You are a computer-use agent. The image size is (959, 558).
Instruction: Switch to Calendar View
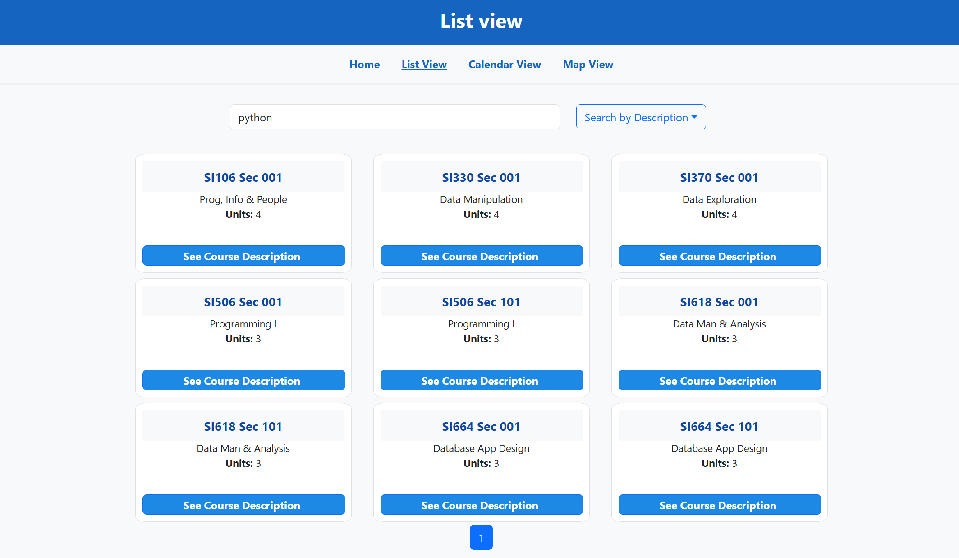click(x=505, y=65)
